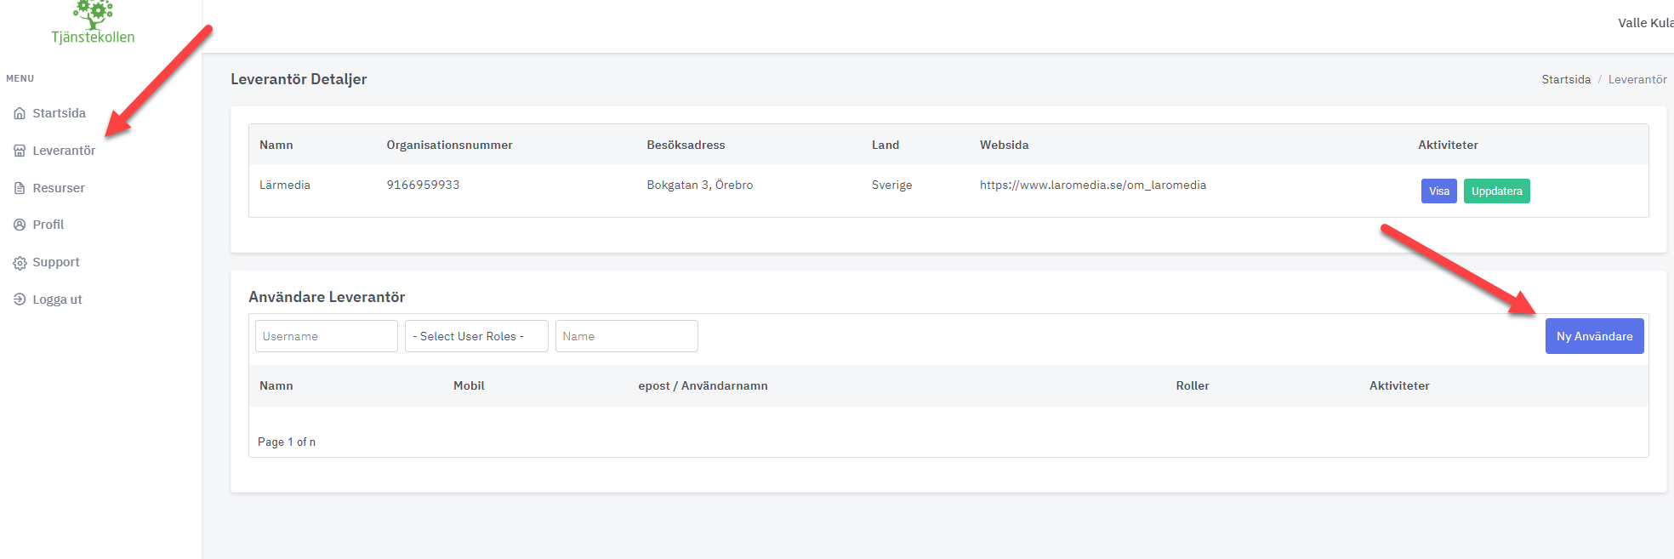Click the Roller column header
Screen dimensions: 1674x559
click(x=1193, y=385)
